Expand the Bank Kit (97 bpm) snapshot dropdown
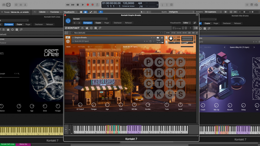260x146 pixels. (73, 41)
